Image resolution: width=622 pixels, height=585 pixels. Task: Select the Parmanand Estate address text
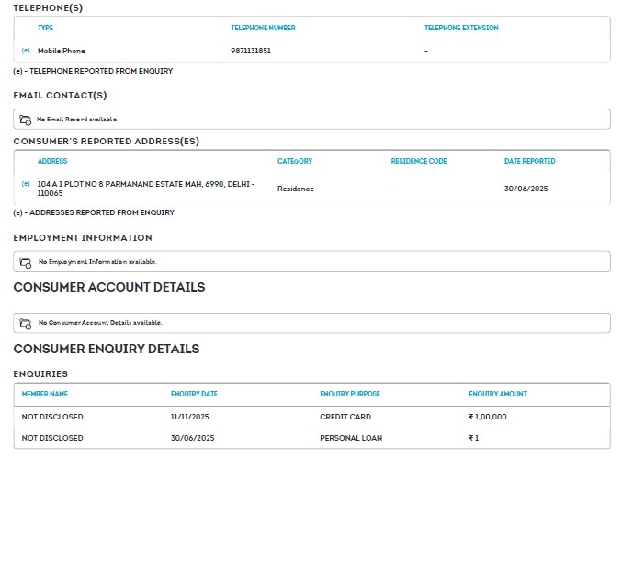click(146, 189)
